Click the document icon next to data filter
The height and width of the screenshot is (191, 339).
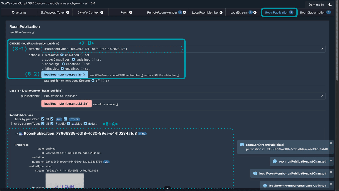[90, 123]
